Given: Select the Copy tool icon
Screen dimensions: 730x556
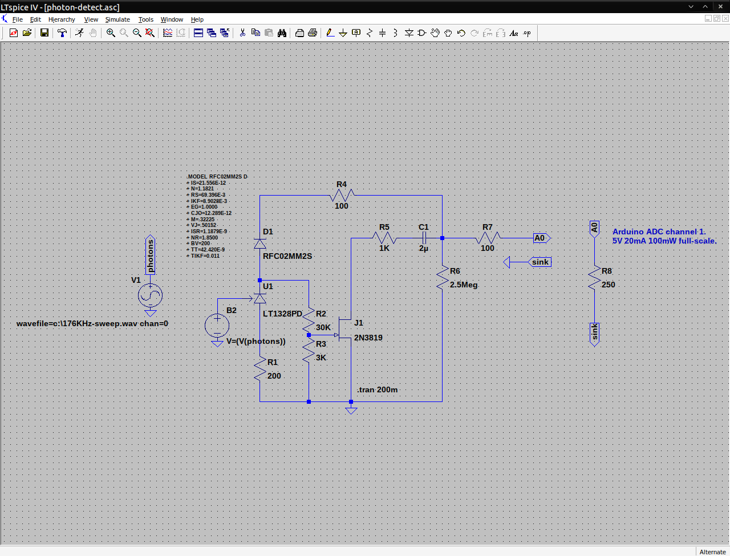Looking at the screenshot, I should pyautogui.click(x=255, y=33).
